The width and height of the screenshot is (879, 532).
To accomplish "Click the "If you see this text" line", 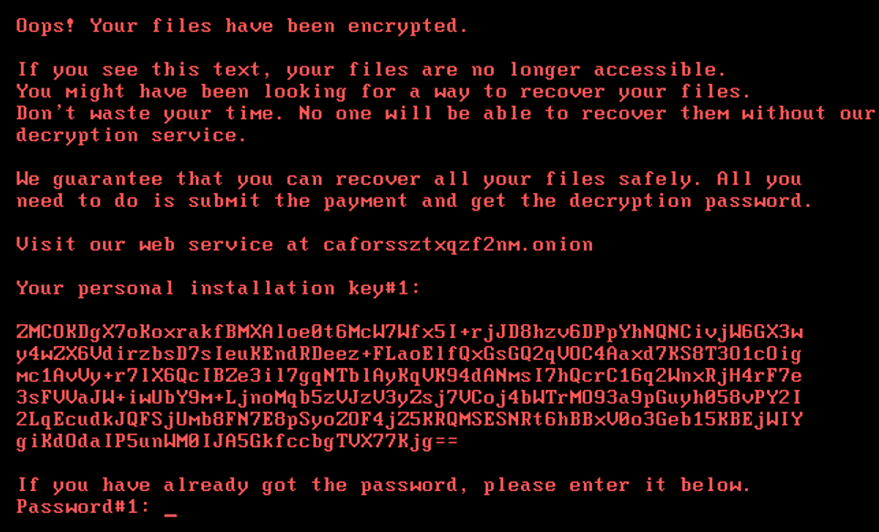I will click(x=372, y=70).
